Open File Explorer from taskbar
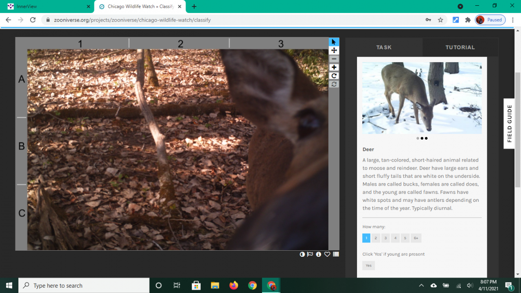Viewport: 521px width, 293px height. tap(215, 285)
